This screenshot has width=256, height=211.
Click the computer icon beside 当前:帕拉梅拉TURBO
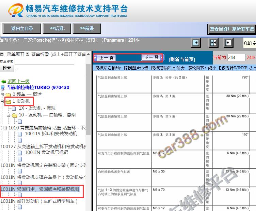(3, 88)
